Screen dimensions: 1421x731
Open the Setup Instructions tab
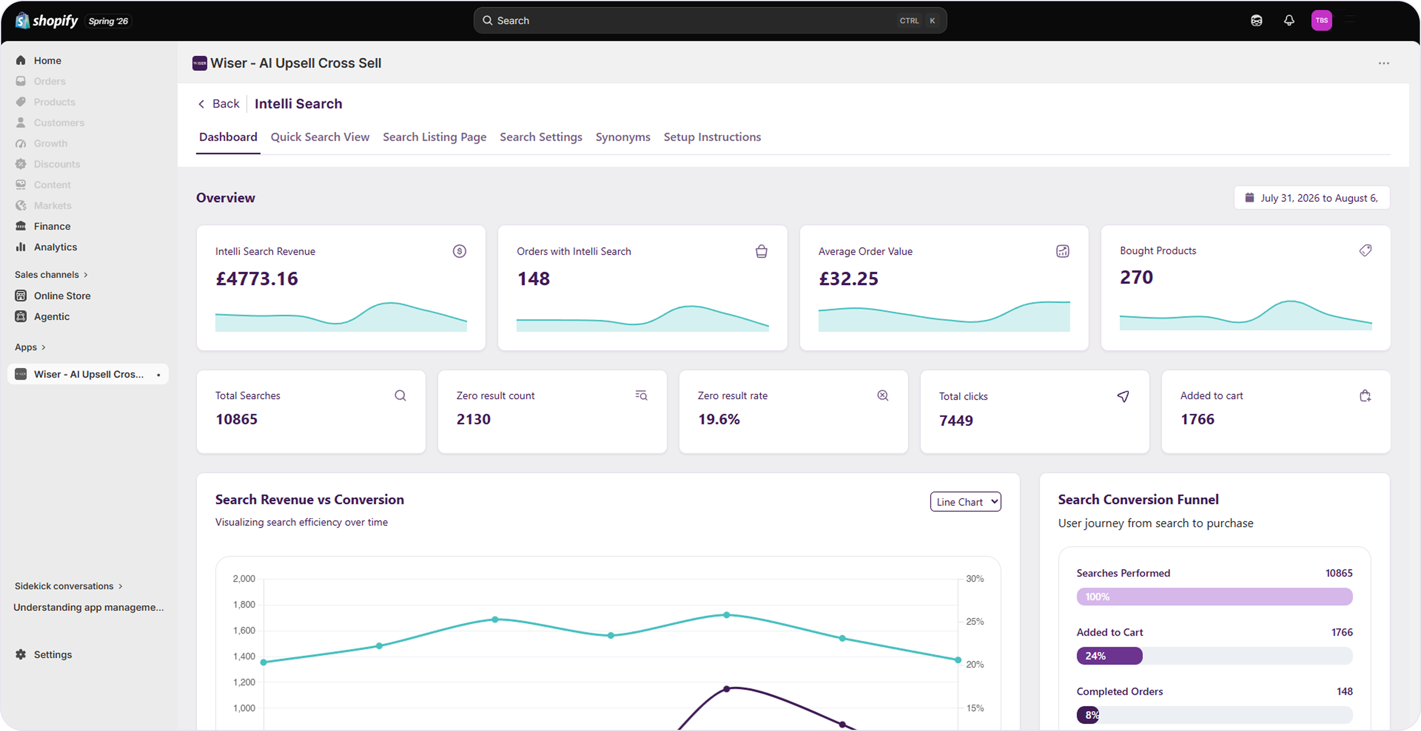click(x=712, y=137)
